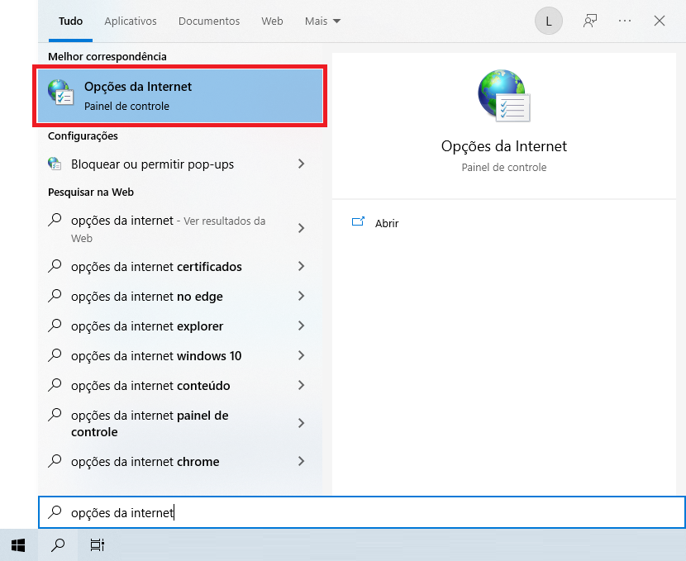
Task: Open Opções da Internet best match result
Action: tap(178, 97)
